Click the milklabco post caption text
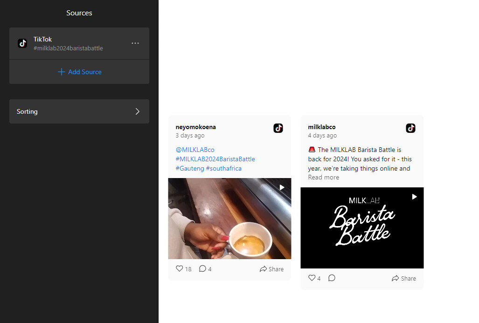This screenshot has width=479, height=323. point(360,159)
